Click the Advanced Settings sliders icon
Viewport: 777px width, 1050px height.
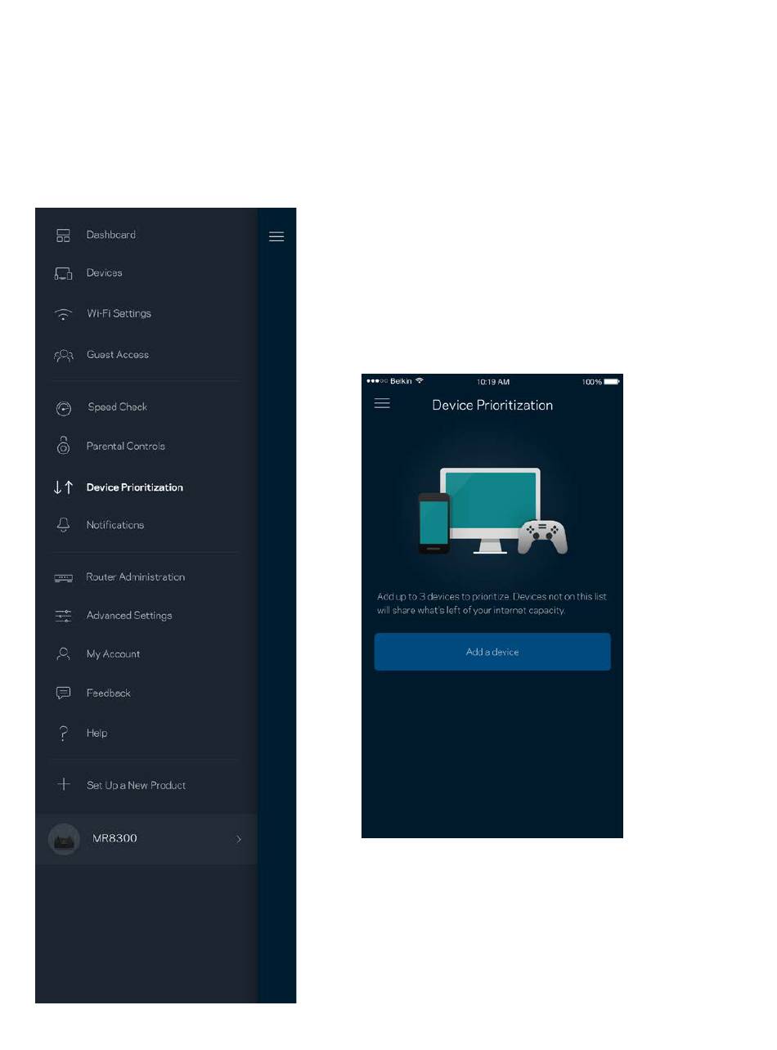(63, 616)
